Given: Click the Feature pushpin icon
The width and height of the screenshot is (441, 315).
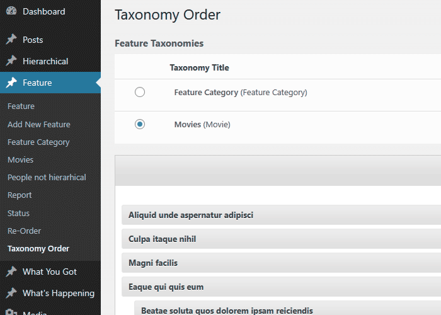Looking at the screenshot, I should pyautogui.click(x=11, y=83).
